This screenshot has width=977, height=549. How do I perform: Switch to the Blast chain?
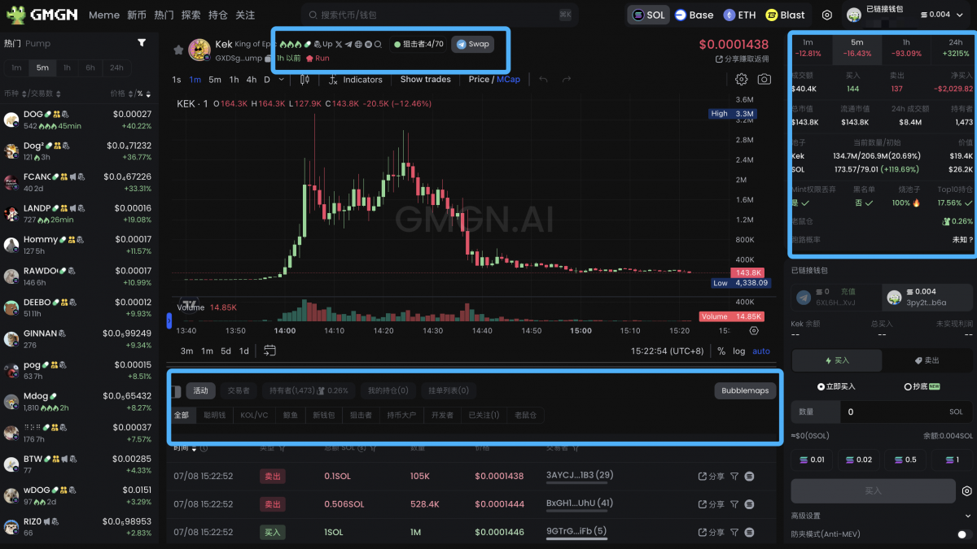pyautogui.click(x=786, y=15)
